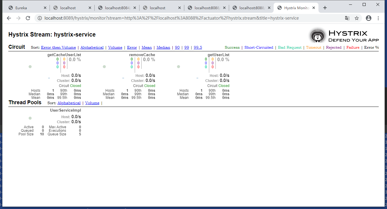Click UserServiceImpl Pool Size value 10
The height and width of the screenshot is (209, 387).
pos(42,134)
